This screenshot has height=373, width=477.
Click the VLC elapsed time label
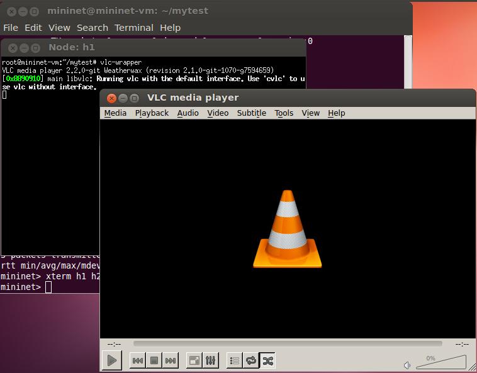coord(115,344)
